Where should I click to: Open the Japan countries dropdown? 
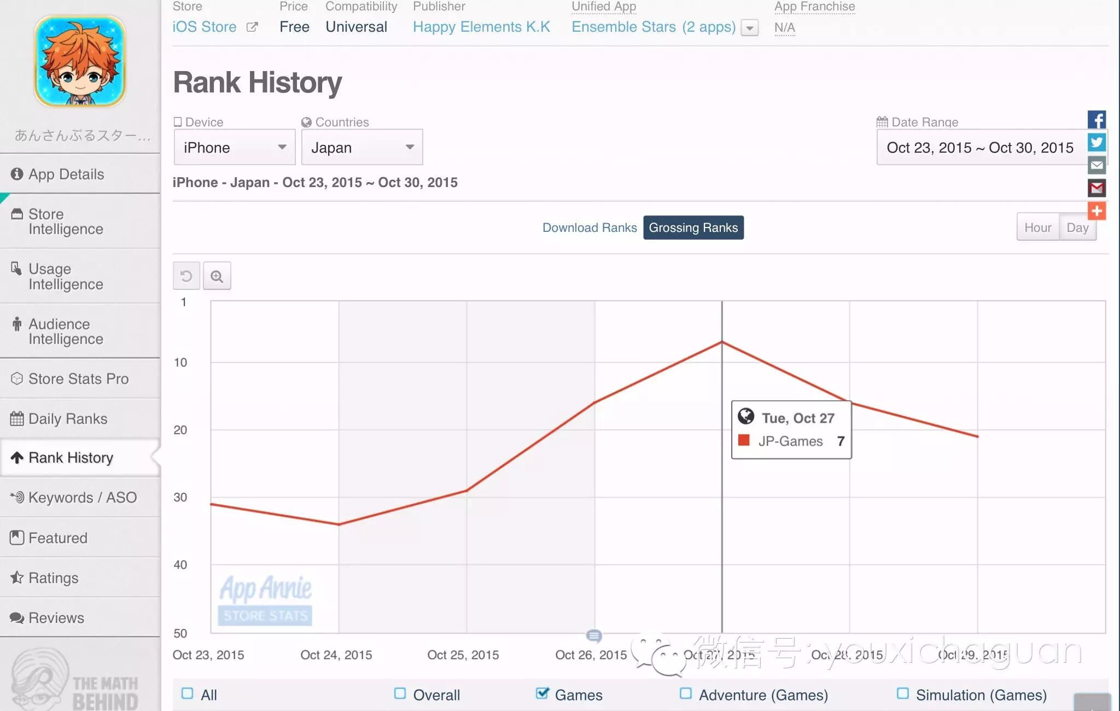(x=362, y=147)
